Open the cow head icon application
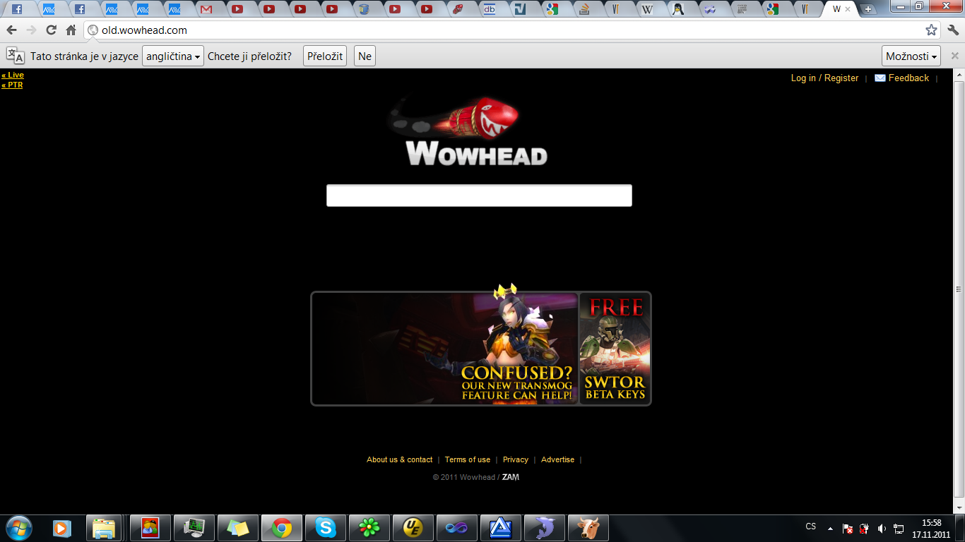This screenshot has width=965, height=542. (x=588, y=528)
